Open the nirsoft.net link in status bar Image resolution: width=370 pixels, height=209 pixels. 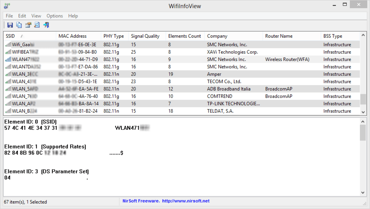coord(186,201)
